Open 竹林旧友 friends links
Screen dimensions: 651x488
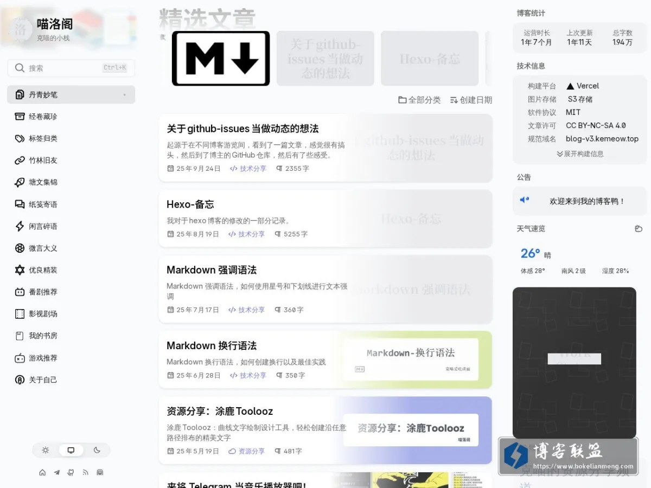tap(71, 160)
